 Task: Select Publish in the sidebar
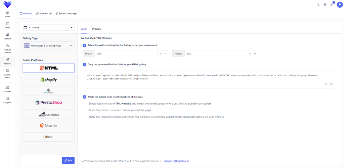point(7,61)
